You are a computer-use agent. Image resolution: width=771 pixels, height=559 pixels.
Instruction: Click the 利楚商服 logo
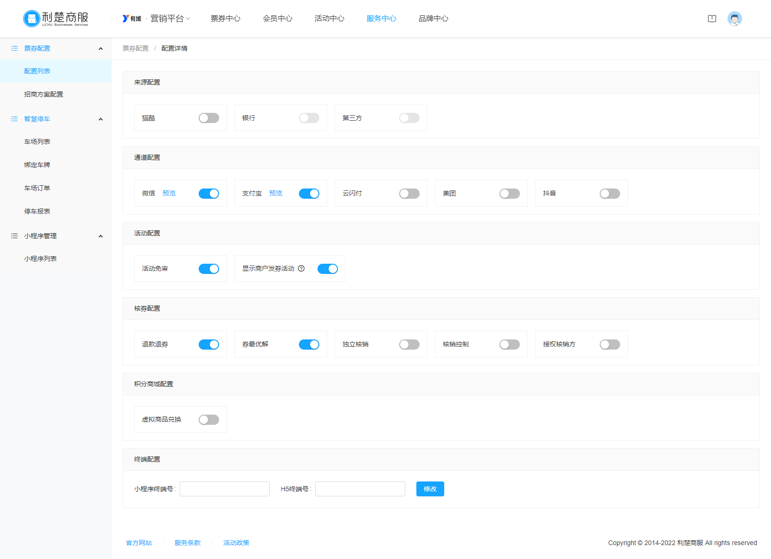click(x=56, y=19)
